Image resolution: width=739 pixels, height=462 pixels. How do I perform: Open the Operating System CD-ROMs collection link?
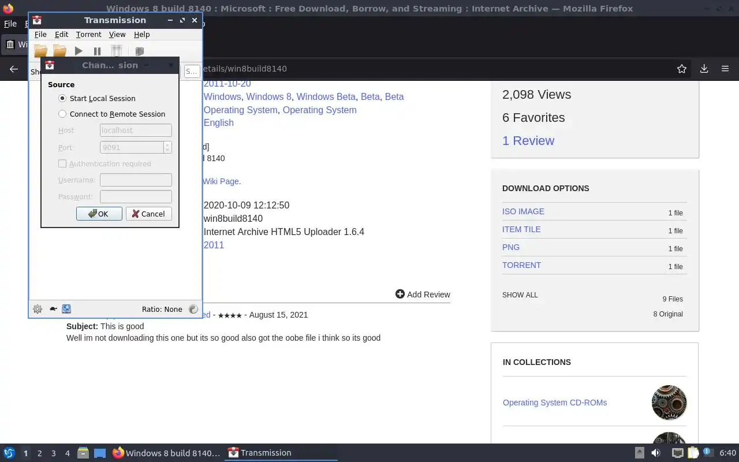pyautogui.click(x=555, y=403)
